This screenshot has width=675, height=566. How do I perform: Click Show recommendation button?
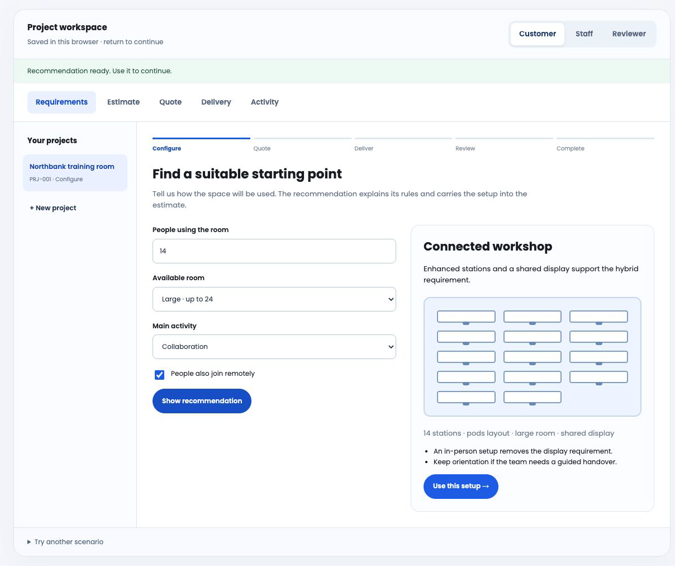click(x=202, y=401)
